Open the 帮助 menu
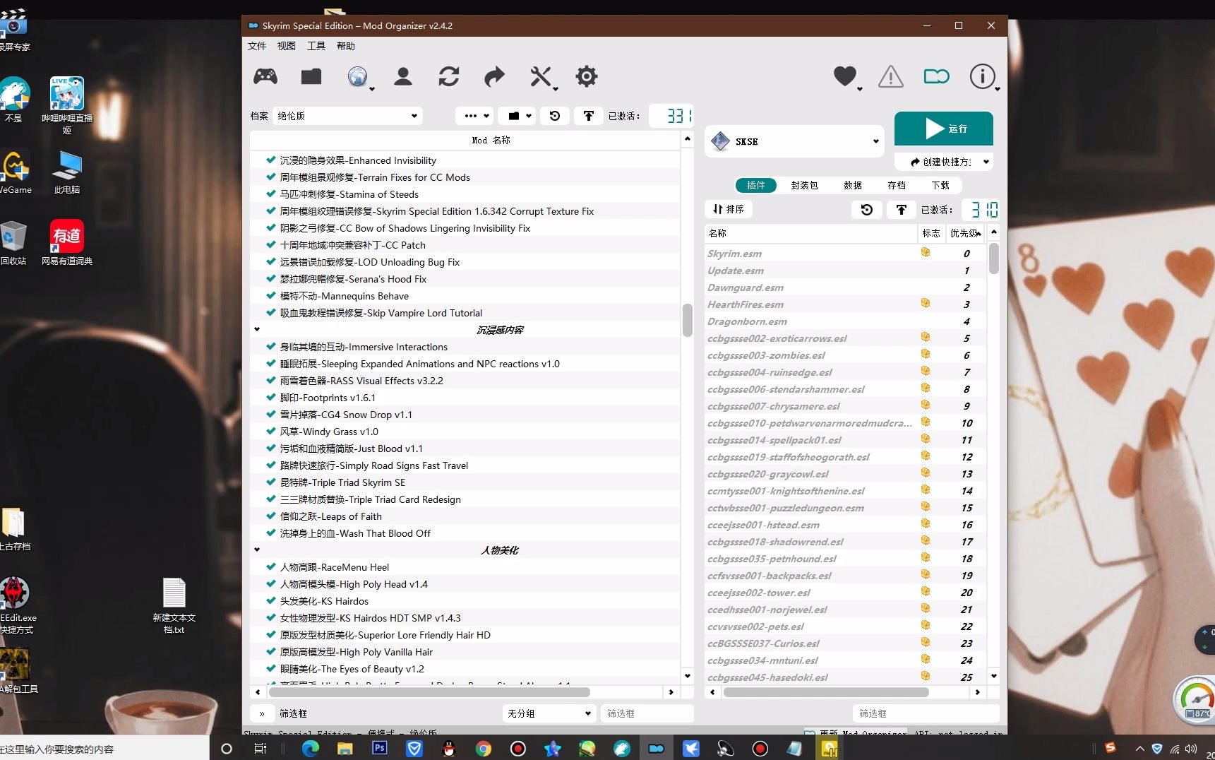 (346, 46)
